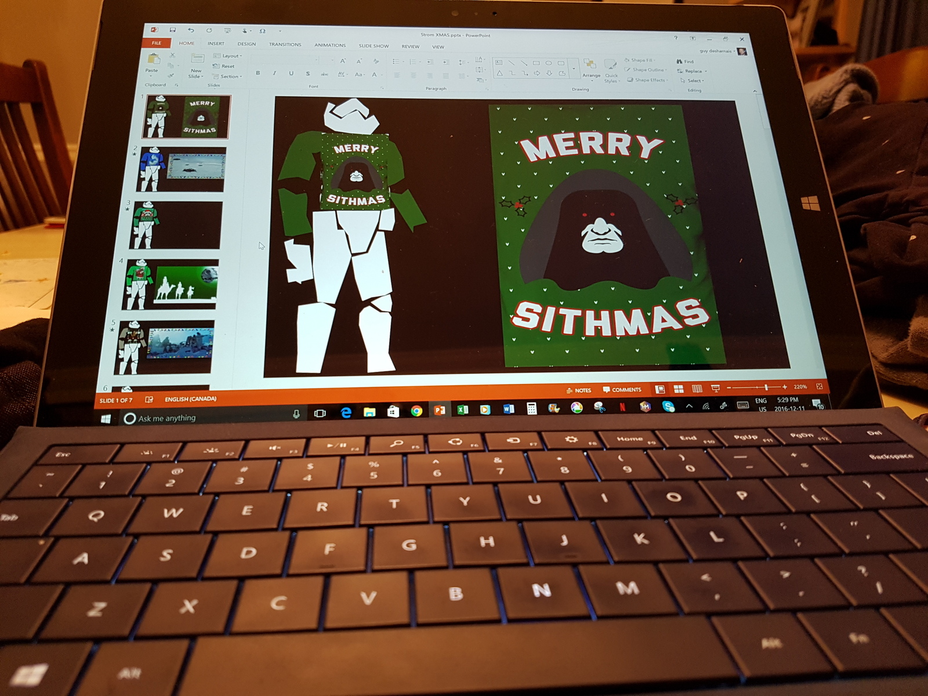Open the Layout dropdown
The width and height of the screenshot is (928, 696).
[227, 56]
